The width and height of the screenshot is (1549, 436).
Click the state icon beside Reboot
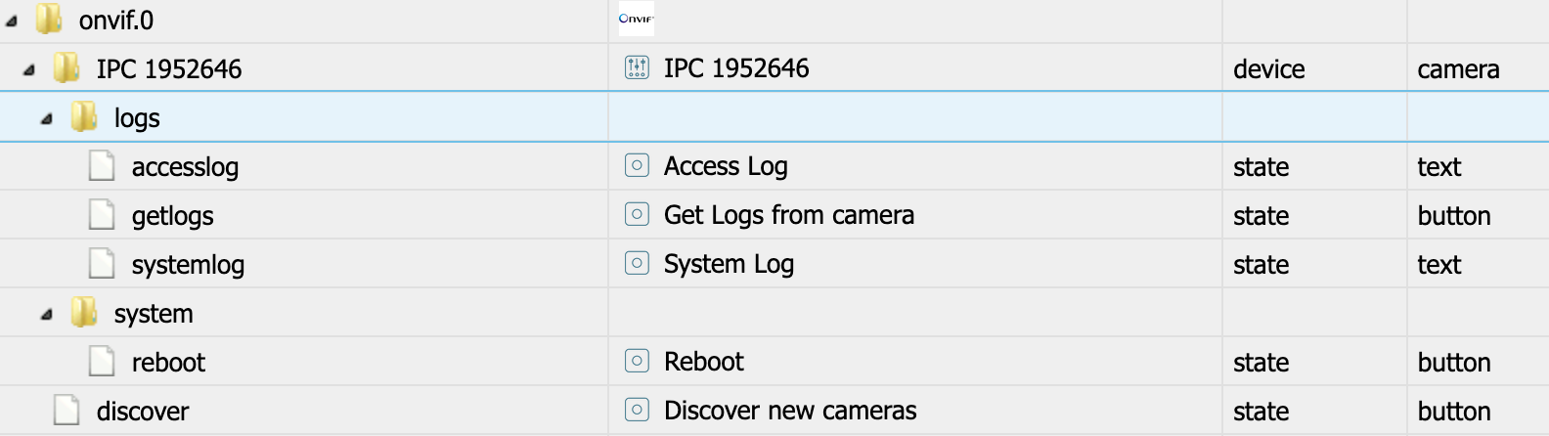[x=637, y=362]
